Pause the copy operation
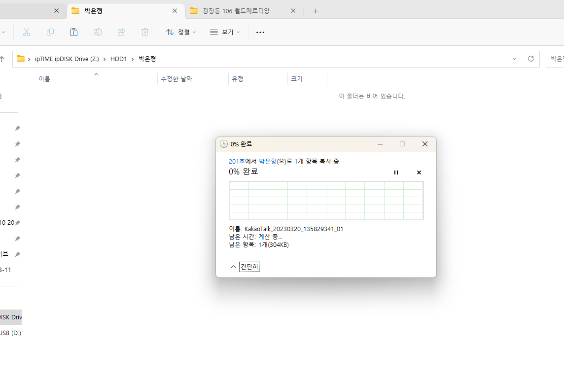564x377 pixels. pos(396,172)
